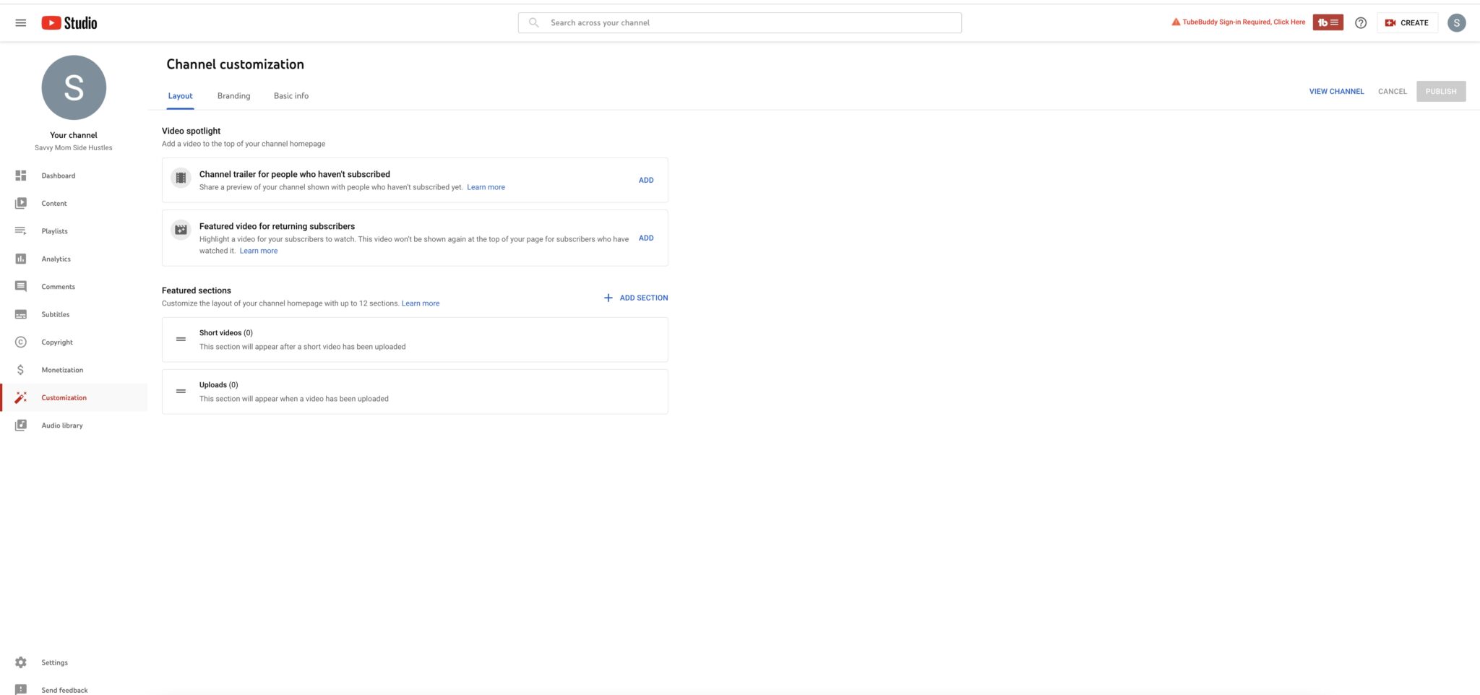Open the Copyright section icon
The image size is (1480, 695).
point(20,342)
